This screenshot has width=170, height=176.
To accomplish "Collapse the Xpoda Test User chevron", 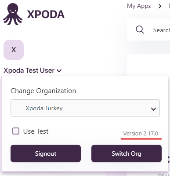I will tap(59, 71).
